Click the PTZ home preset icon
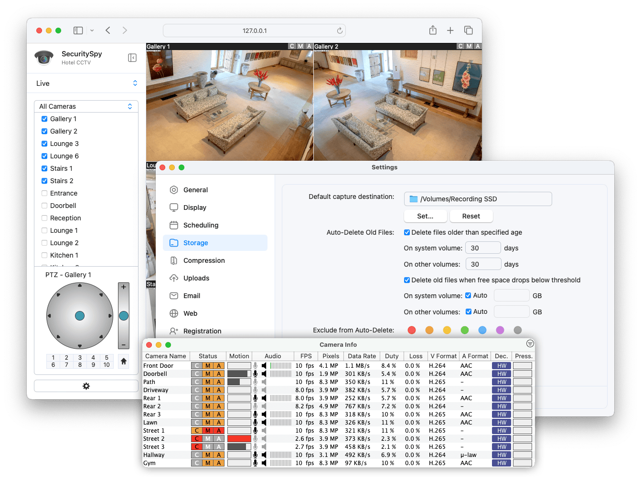The width and height of the screenshot is (641, 477). point(123,362)
